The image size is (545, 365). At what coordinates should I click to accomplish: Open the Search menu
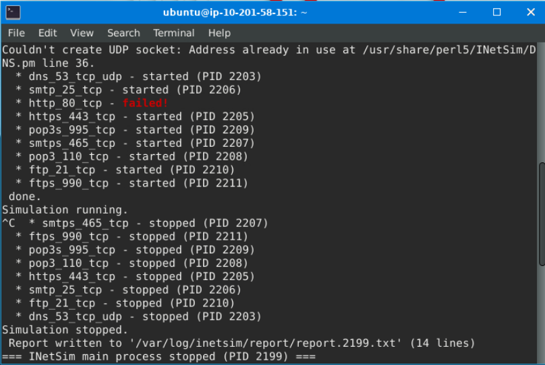tap(123, 33)
